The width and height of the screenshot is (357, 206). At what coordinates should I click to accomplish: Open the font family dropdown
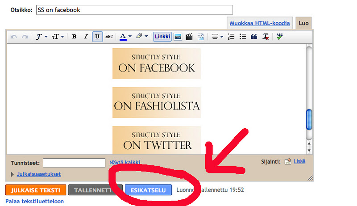42,37
